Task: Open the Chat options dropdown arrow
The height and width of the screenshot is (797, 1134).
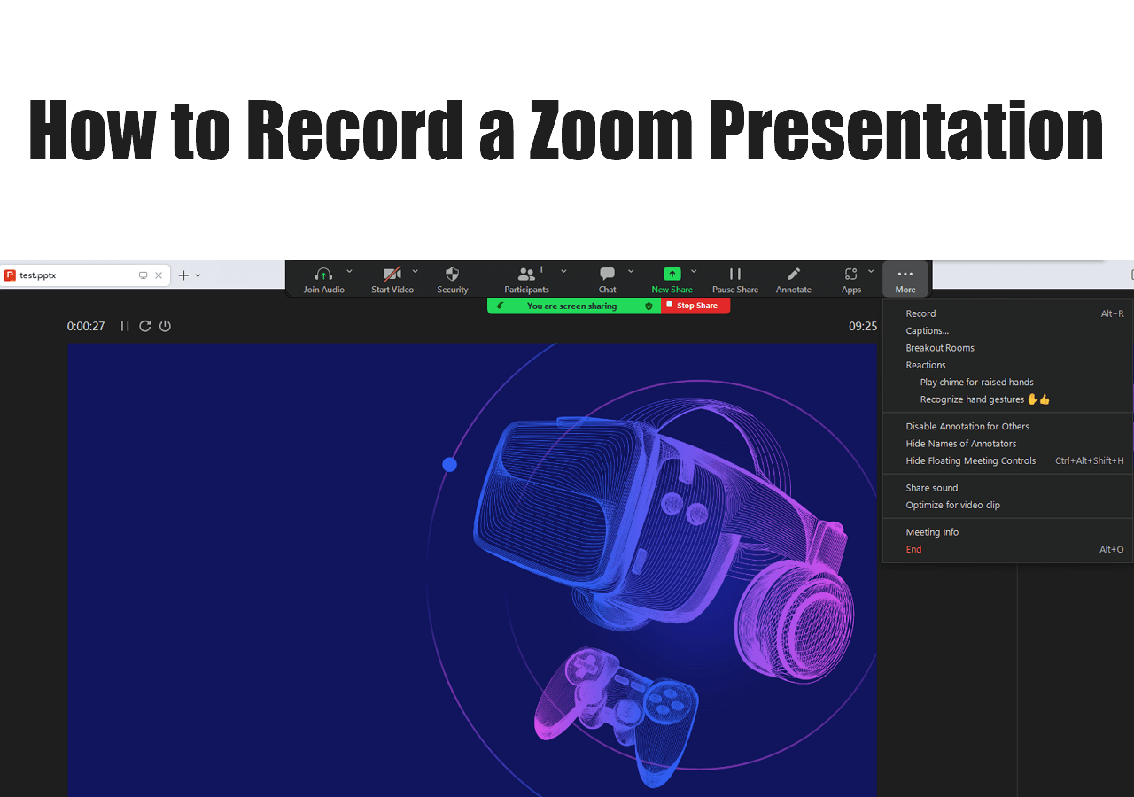Action: (631, 271)
